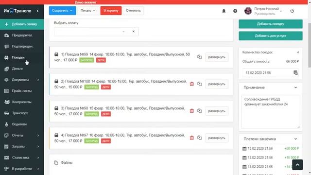Open Транспорт section
The image size is (311, 175).
tap(22, 113)
